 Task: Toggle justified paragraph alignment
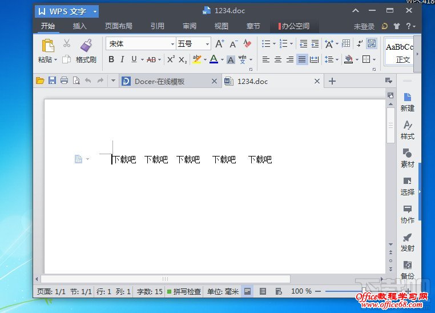tap(302, 59)
